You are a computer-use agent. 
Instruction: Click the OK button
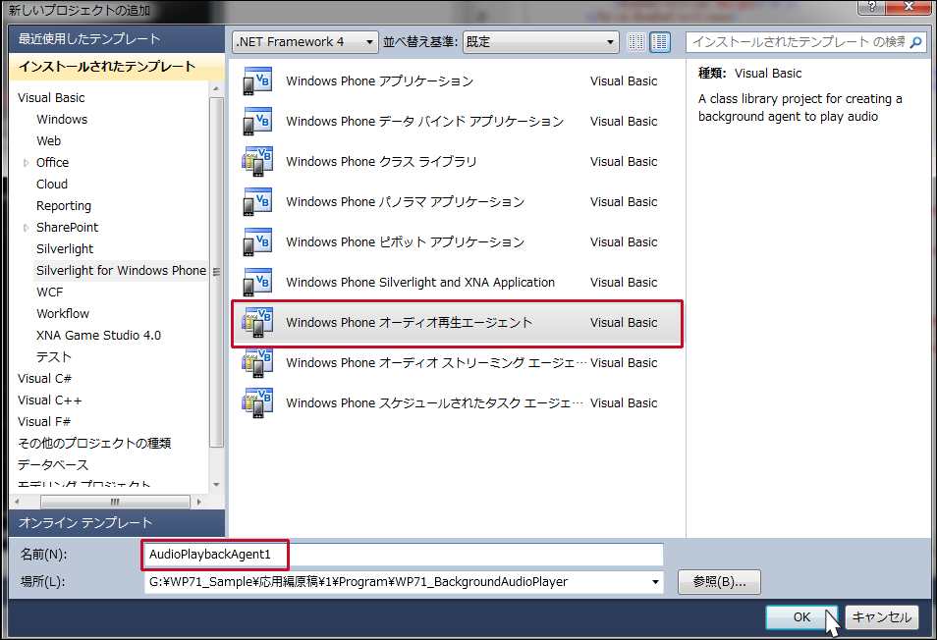coord(801,617)
